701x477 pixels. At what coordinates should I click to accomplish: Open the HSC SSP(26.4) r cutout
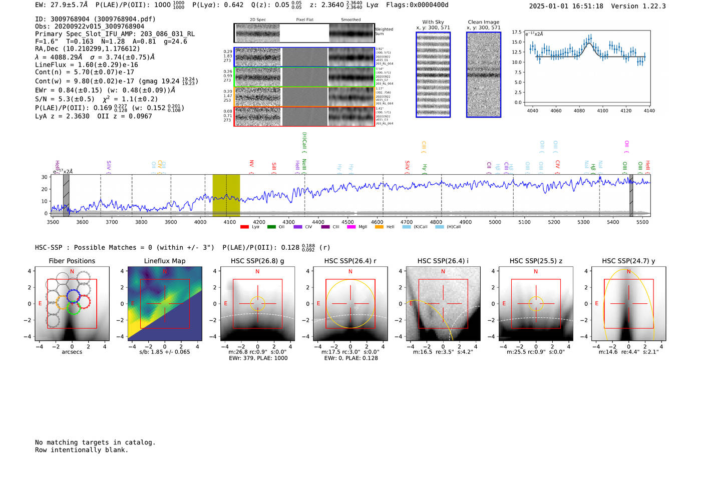[350, 304]
